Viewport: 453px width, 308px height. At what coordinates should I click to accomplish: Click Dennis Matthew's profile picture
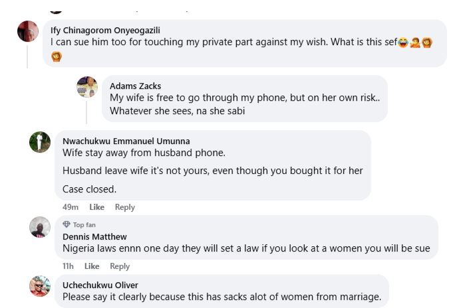[40, 227]
